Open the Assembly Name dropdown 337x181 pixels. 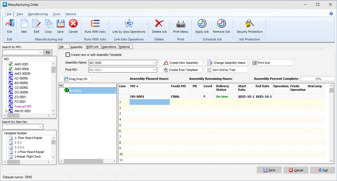point(154,63)
